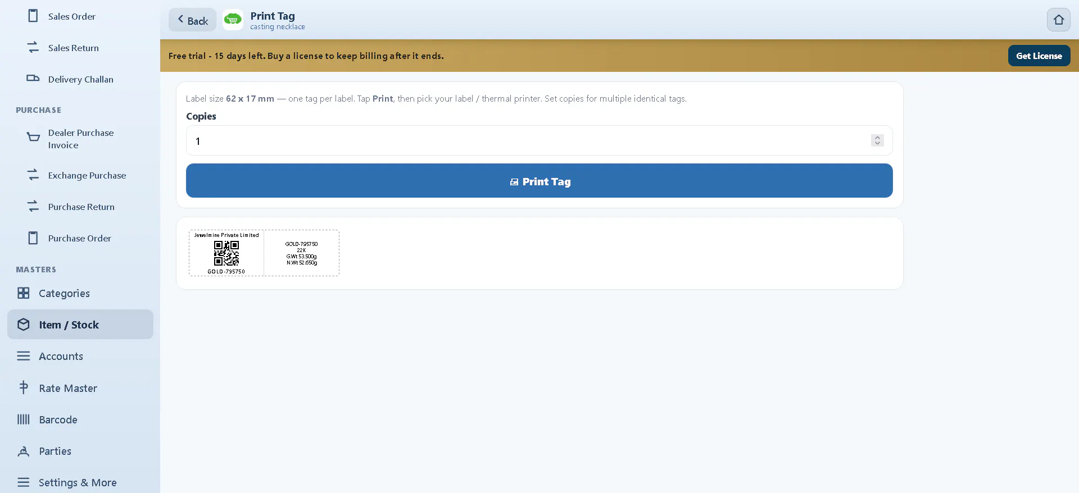Click Get License button
This screenshot has width=1079, height=493.
click(1039, 56)
